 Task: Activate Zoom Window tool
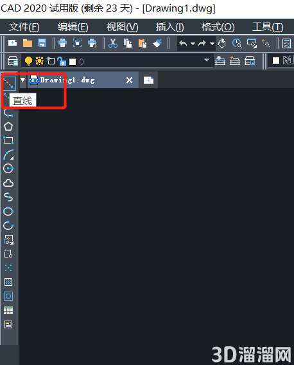252,44
